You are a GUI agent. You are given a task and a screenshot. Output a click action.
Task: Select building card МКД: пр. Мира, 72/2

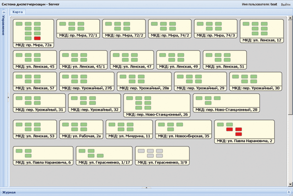pyautogui.click(x=124, y=29)
